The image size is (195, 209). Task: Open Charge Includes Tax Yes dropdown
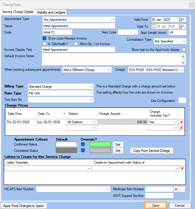[176, 122]
